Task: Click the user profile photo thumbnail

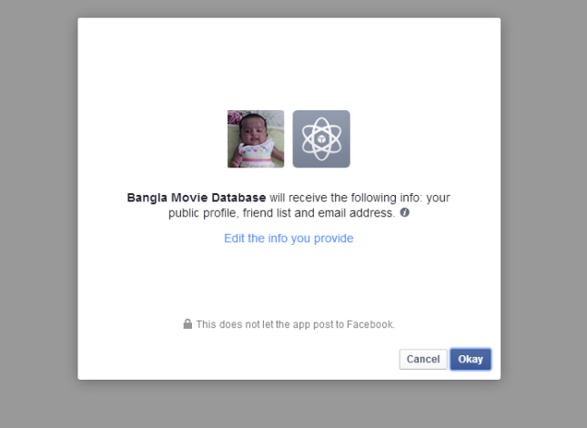Action: tap(256, 138)
